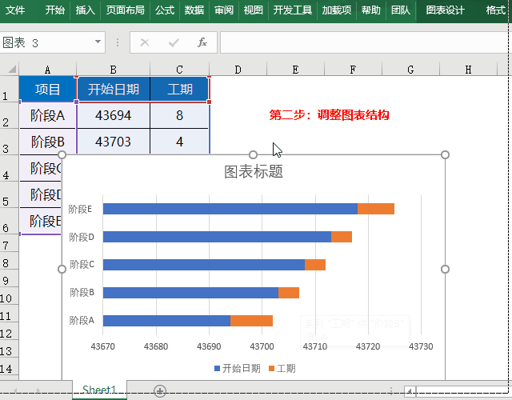Select cell C3 with value 4
Viewport: 512px width, 400px height.
point(179,142)
